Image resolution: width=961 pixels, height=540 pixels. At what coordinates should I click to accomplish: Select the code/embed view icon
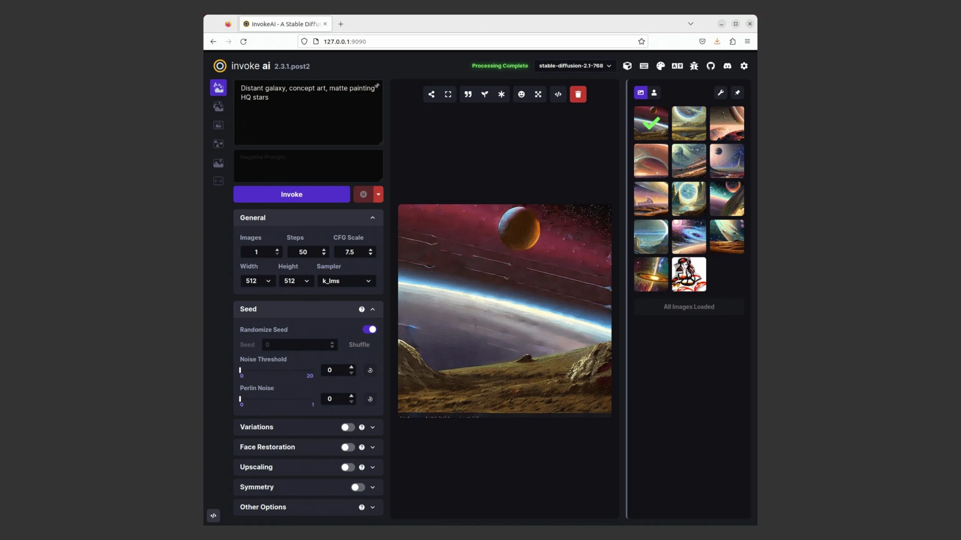[x=558, y=94]
